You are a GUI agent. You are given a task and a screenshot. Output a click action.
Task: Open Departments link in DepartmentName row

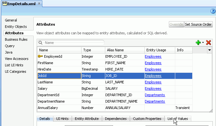(x=155, y=101)
